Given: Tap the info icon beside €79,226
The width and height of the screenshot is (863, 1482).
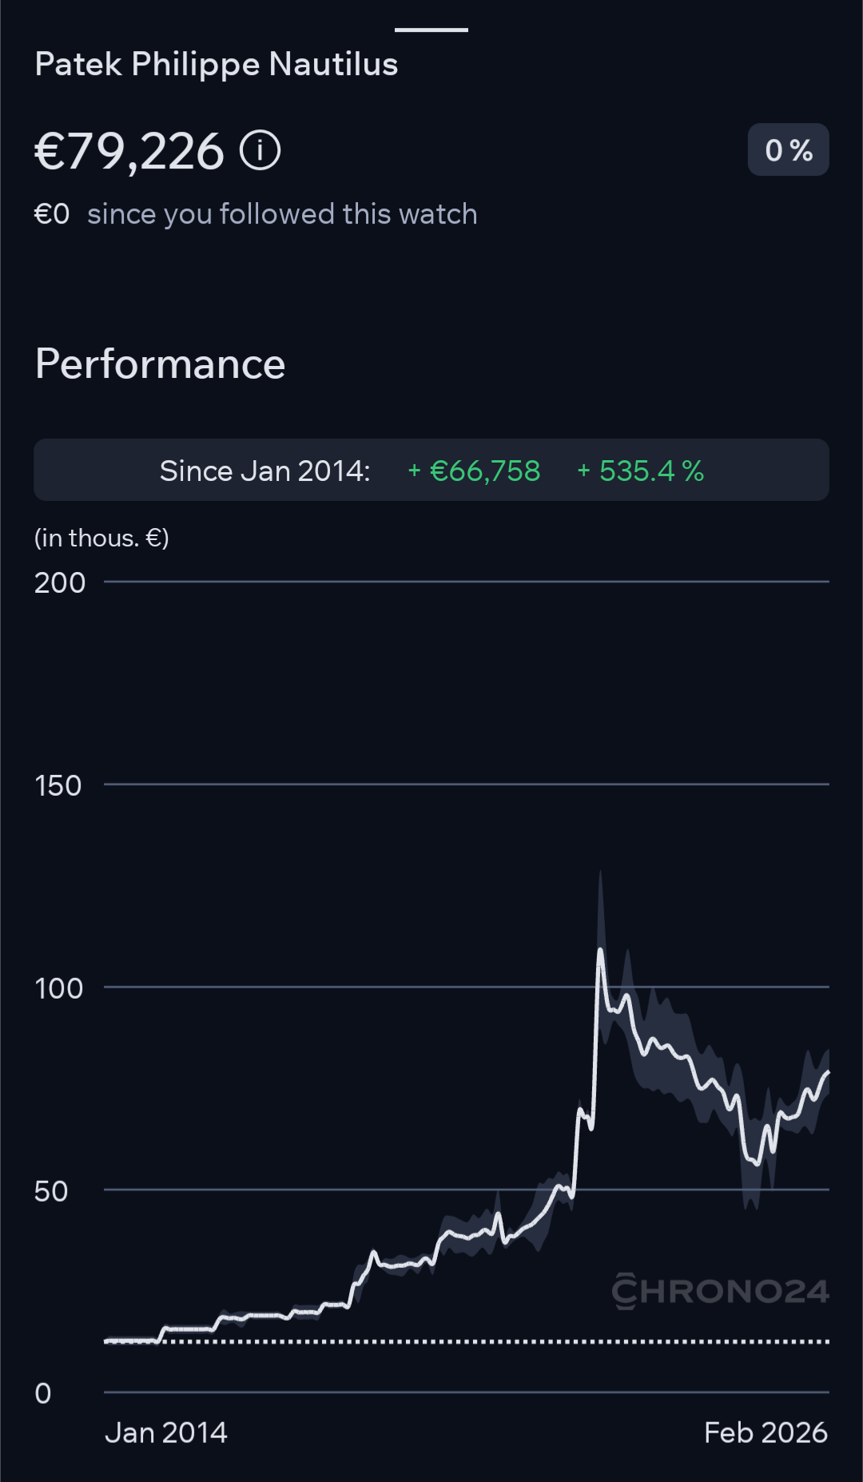Looking at the screenshot, I should 260,150.
